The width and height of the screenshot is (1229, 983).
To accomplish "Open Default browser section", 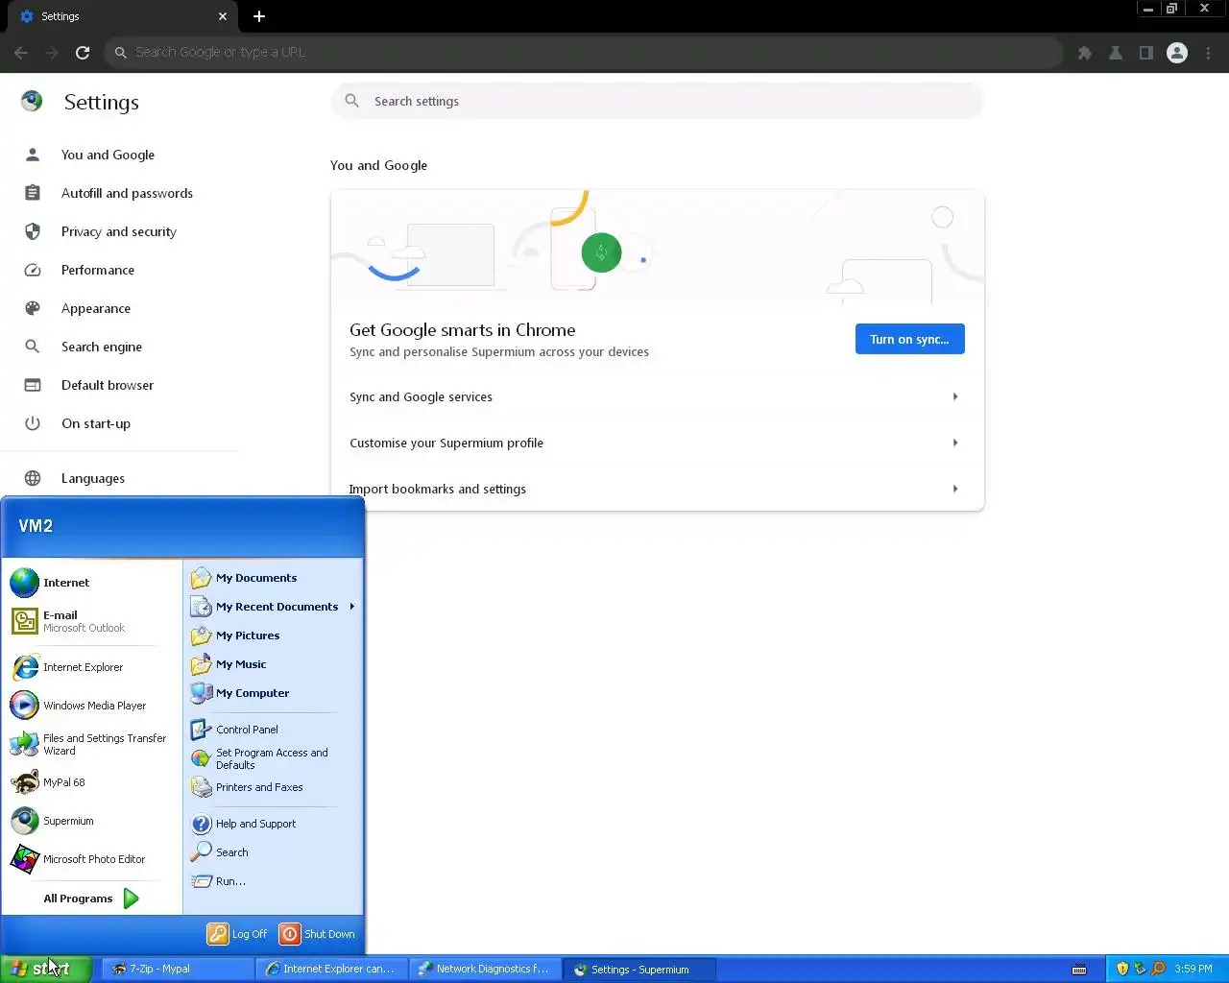I will [x=108, y=385].
